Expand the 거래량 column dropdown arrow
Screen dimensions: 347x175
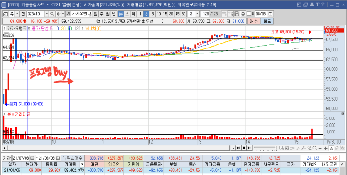coord(82,164)
